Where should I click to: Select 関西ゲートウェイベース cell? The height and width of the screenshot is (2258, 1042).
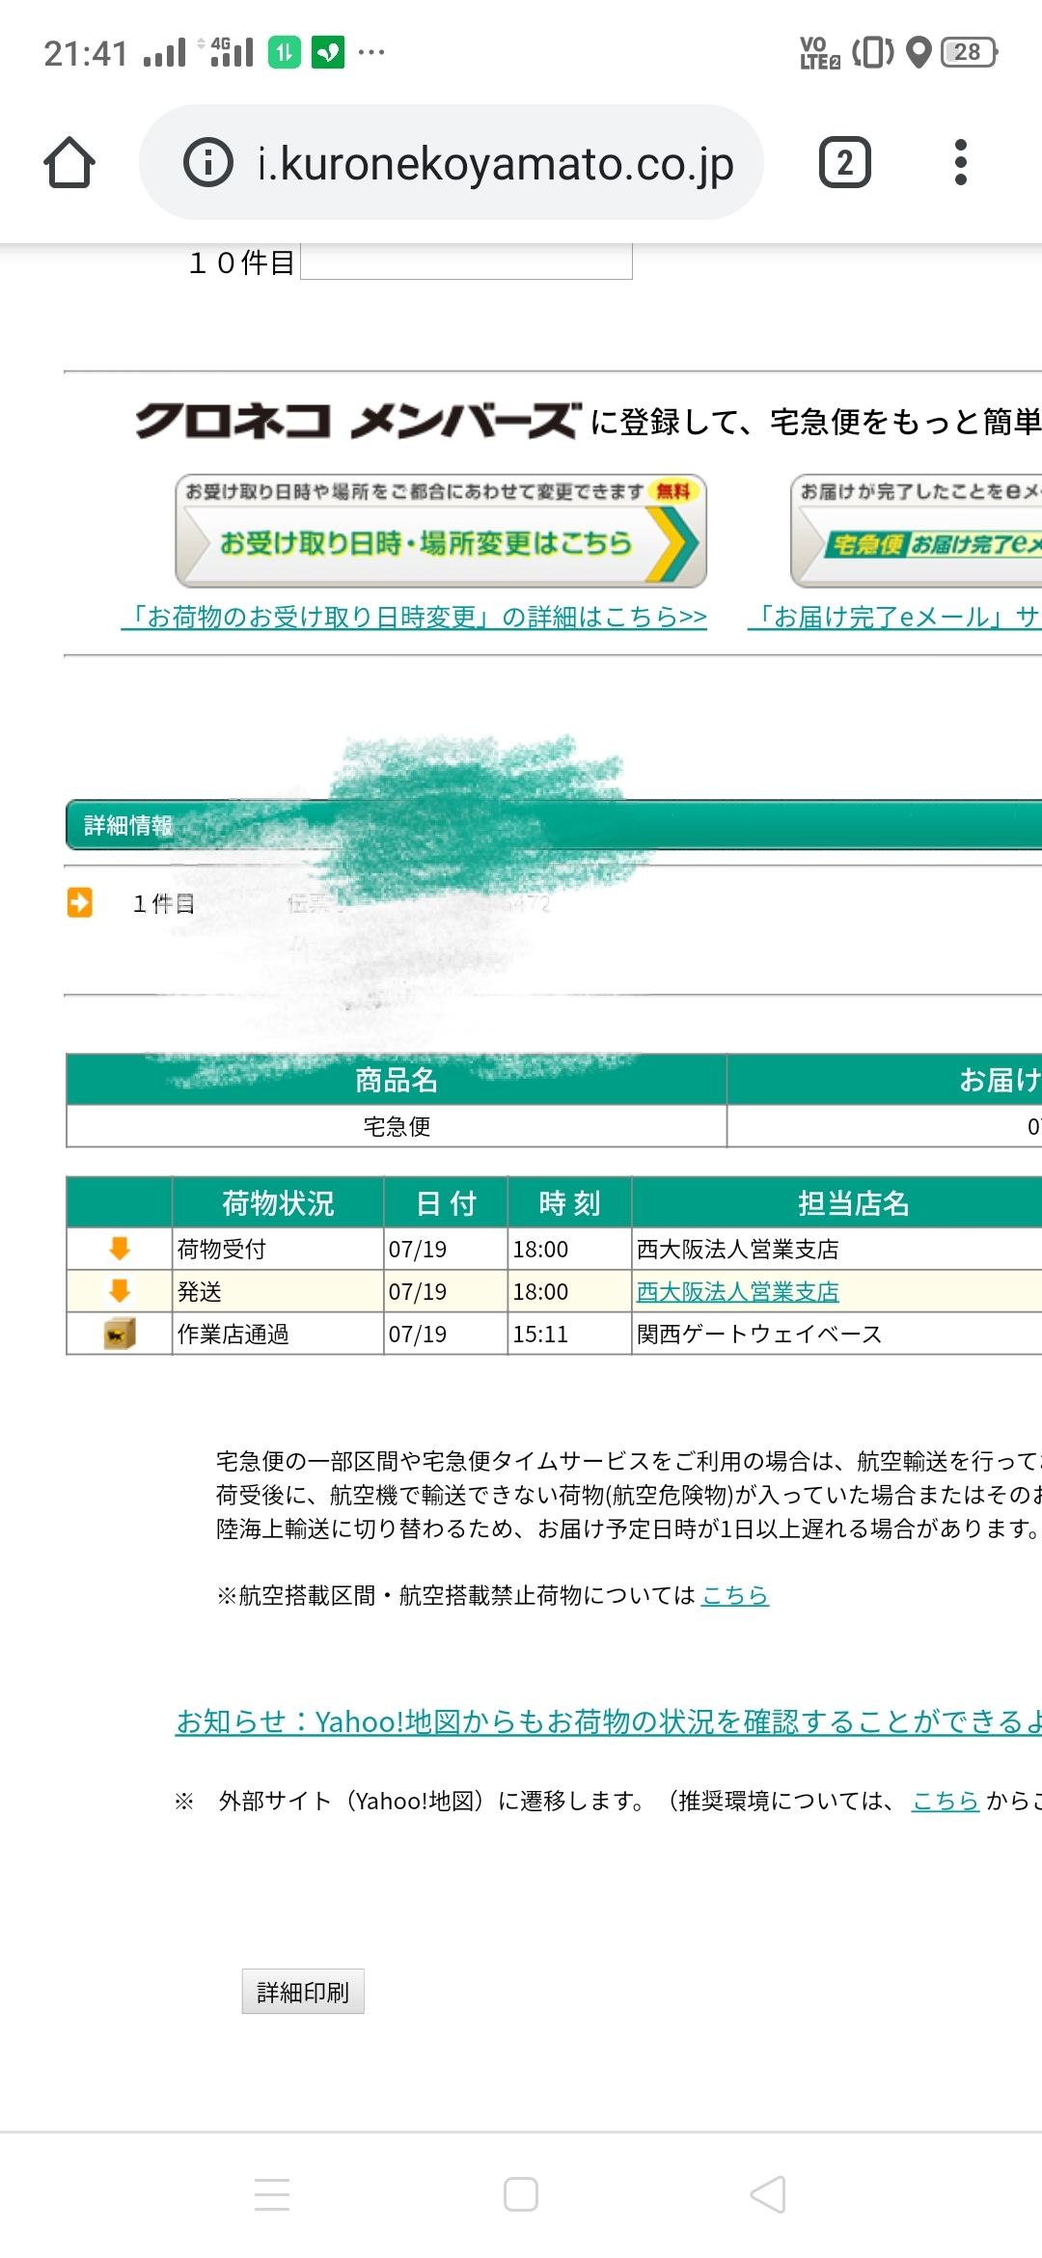click(836, 1334)
